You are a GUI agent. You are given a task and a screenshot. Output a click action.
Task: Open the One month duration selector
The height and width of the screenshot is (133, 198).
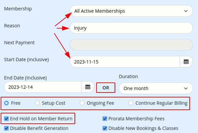tap(156, 88)
